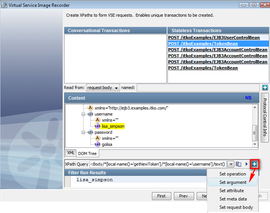Screen dimensions: 270x213
Task: Select the password element icon
Action: (x=90, y=132)
